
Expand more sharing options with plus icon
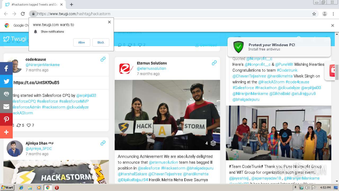[6, 132]
